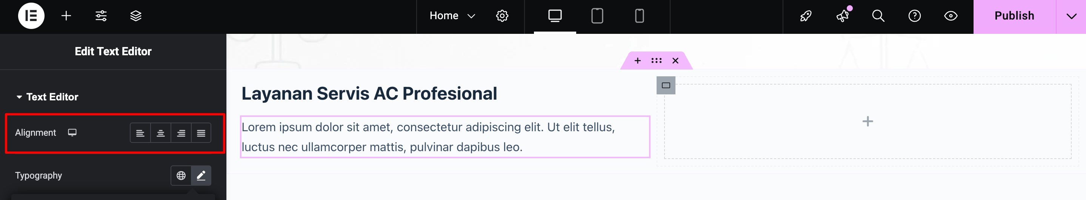This screenshot has width=1086, height=200.
Task: Open Site Settings sliders icon
Action: [101, 16]
